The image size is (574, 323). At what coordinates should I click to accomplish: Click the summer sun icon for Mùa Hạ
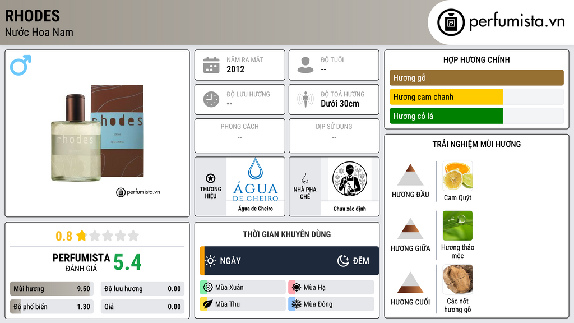coord(297,288)
